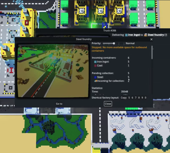Close the Steel foundry dialog with X
The image size is (170, 153).
(151, 40)
